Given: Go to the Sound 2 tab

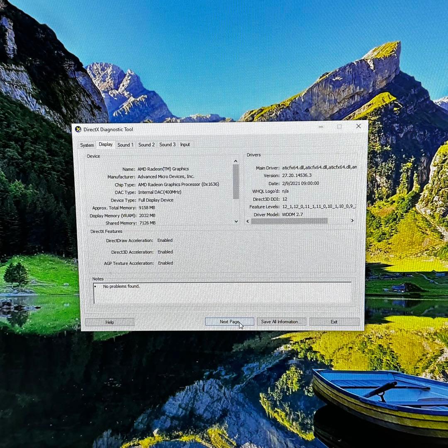Looking at the screenshot, I should tap(146, 145).
